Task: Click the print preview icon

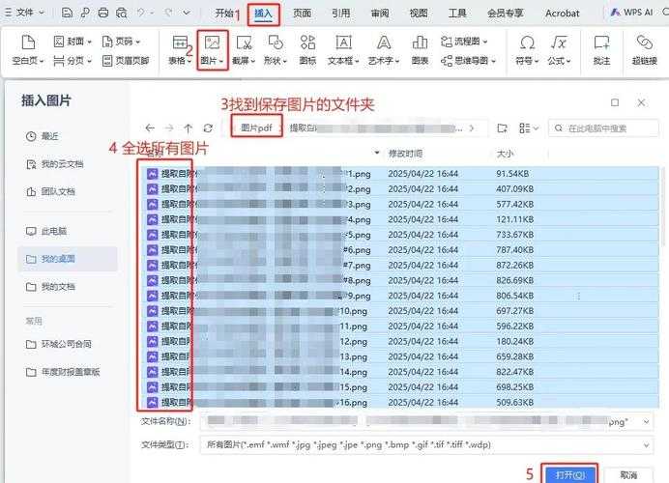Action: point(122,13)
